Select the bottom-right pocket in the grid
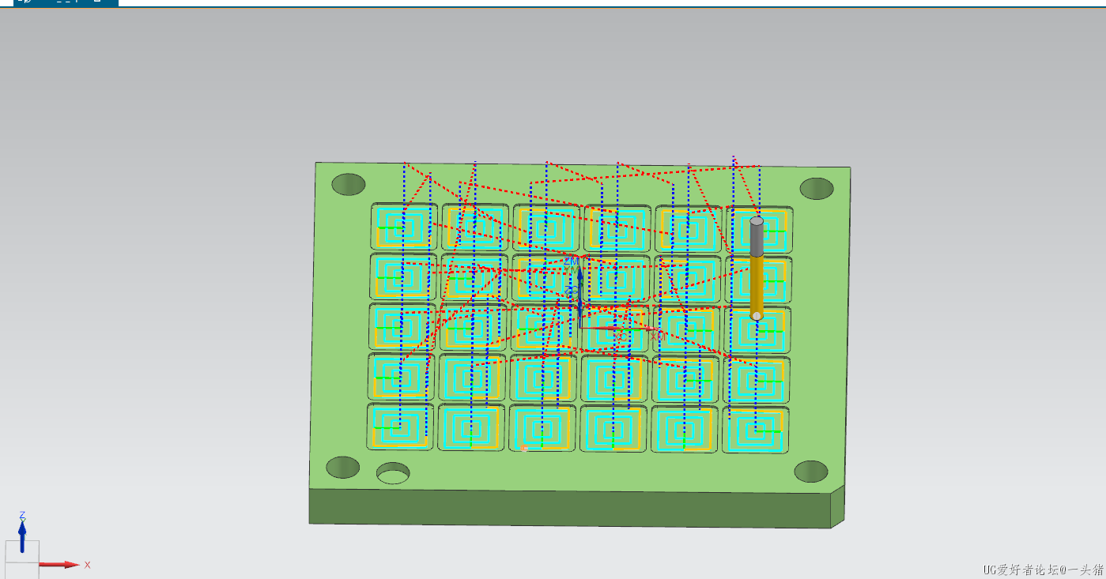Image resolution: width=1106 pixels, height=579 pixels. (756, 430)
